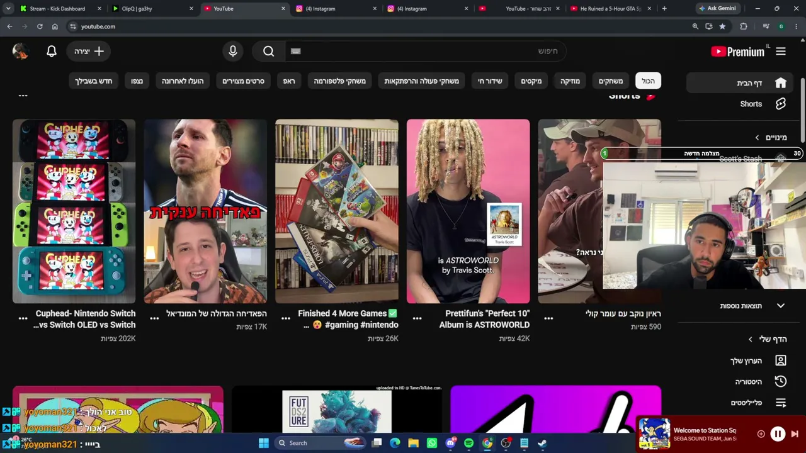Bookmark this page with star
Image resolution: width=806 pixels, height=453 pixels.
pos(722,26)
